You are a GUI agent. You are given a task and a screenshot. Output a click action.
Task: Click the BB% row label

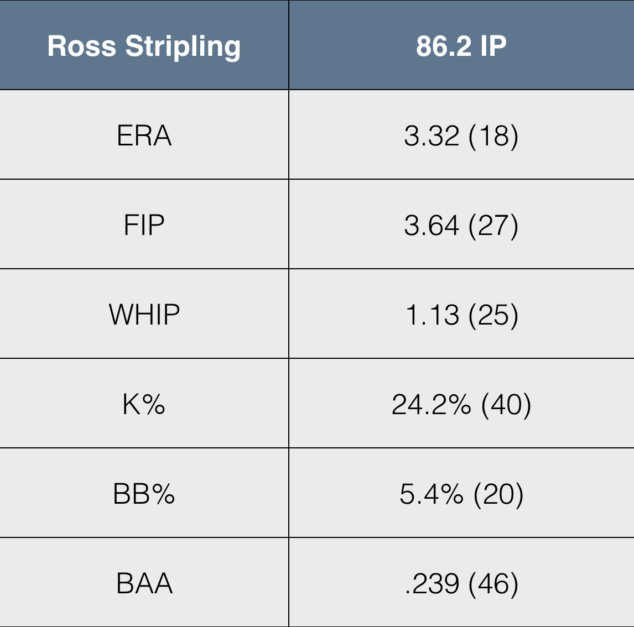144,494
